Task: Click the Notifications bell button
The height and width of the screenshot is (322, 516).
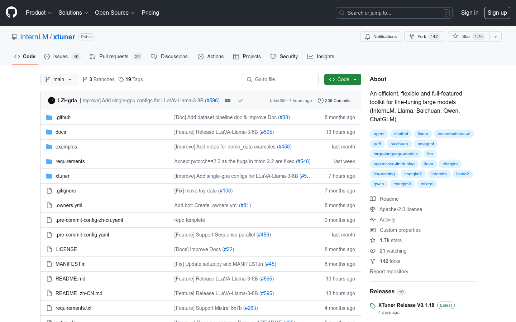Action: [381, 36]
